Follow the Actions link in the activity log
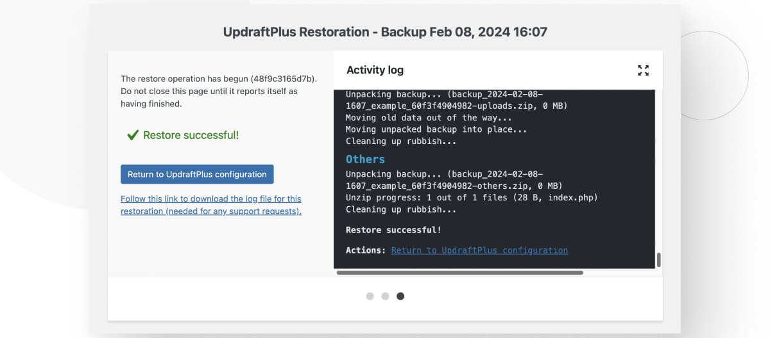 click(x=479, y=250)
